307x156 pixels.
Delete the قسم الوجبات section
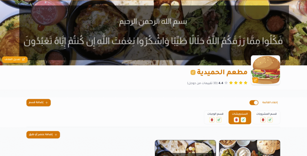pos(212,120)
